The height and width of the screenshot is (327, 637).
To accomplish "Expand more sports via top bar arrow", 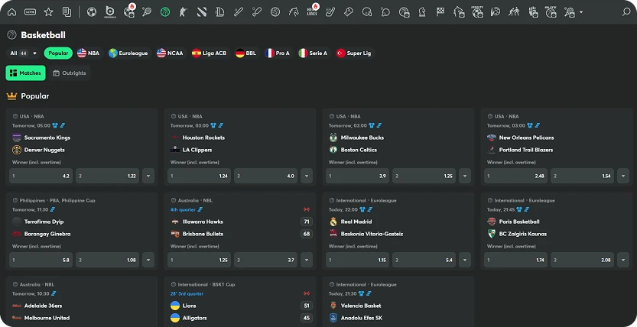I will coord(581,12).
